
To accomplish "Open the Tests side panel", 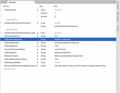I will pyautogui.click(x=118, y=28).
